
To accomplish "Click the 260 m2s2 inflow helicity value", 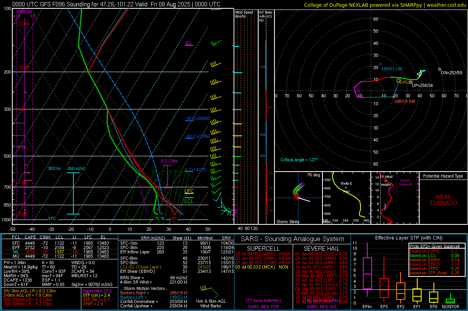I will click(76, 169).
